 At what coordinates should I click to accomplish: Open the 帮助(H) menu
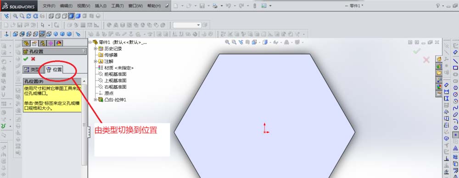tap(154, 6)
